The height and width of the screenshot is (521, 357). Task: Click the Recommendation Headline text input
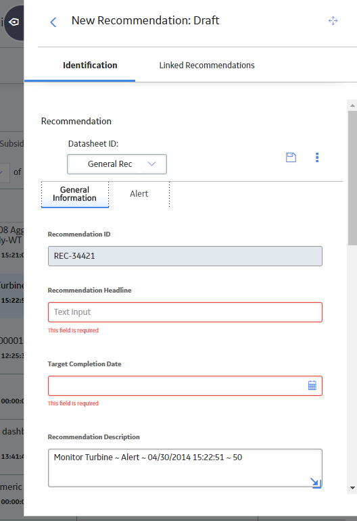click(185, 312)
